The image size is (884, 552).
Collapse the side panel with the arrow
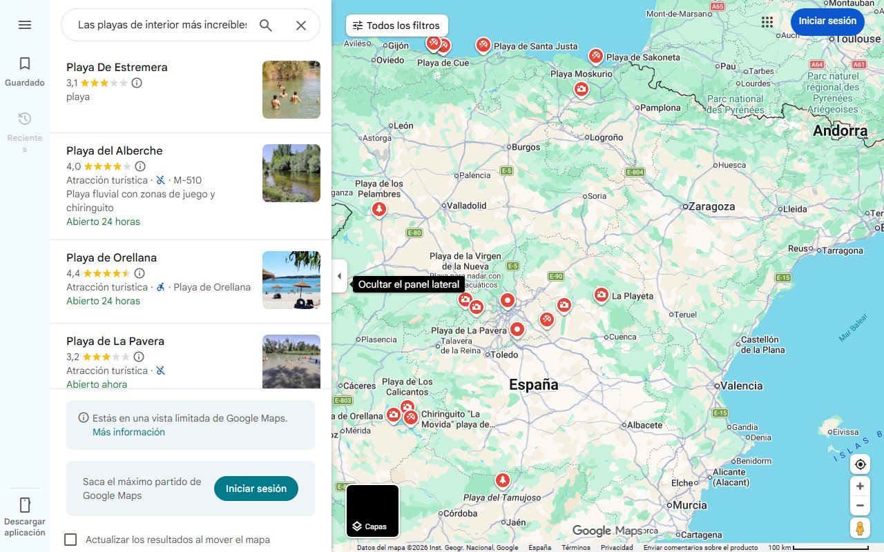coord(339,275)
